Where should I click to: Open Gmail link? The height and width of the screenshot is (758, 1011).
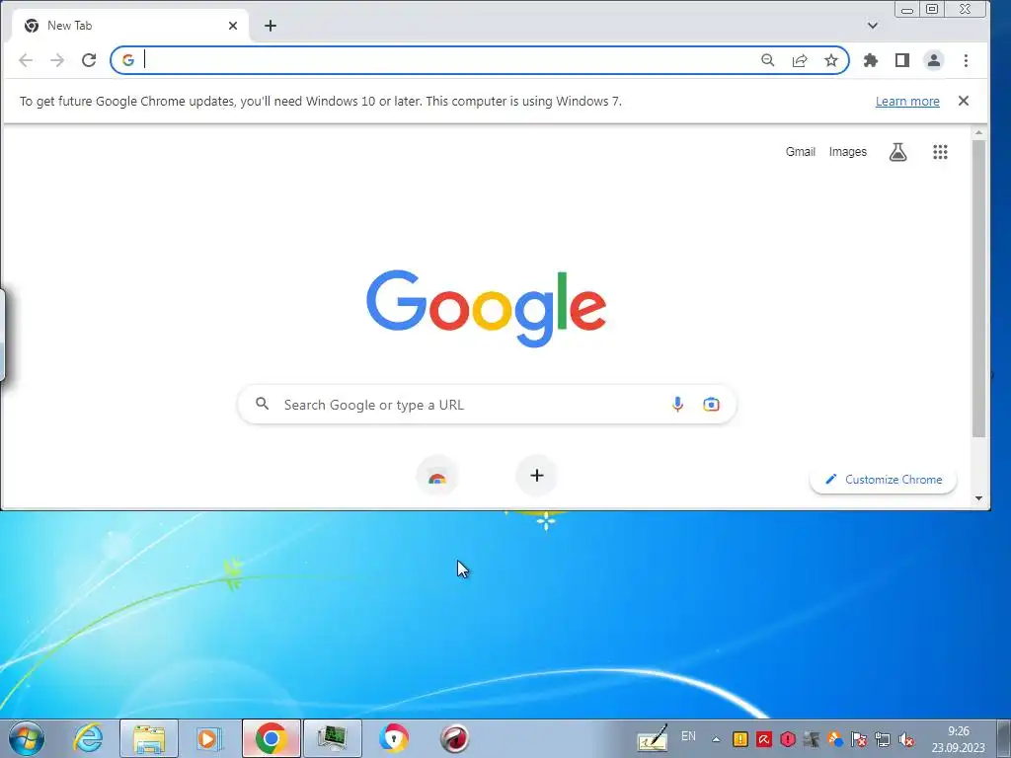[800, 151]
